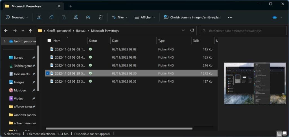Click chevron after Bureau in breadcrumb
The image size is (289, 137).
(88, 31)
